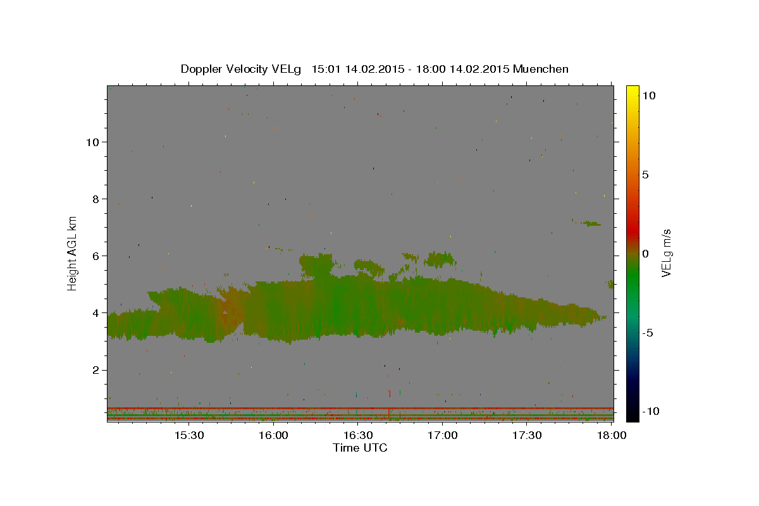Click the 16:30 time tick label
759x506 pixels.
coord(357,436)
